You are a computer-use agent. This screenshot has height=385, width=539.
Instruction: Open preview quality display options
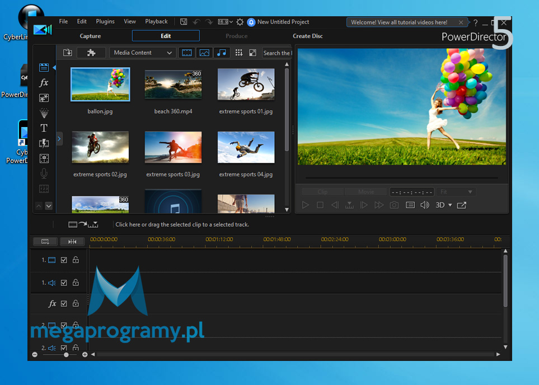point(410,205)
